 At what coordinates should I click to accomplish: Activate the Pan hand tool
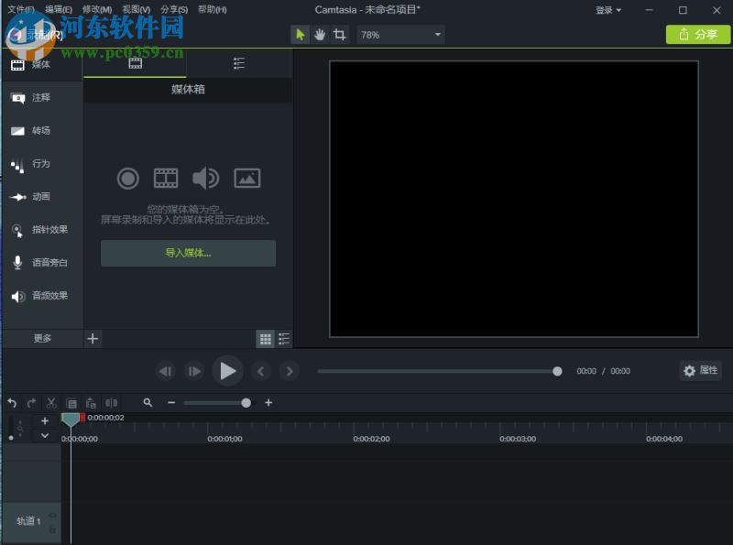320,35
